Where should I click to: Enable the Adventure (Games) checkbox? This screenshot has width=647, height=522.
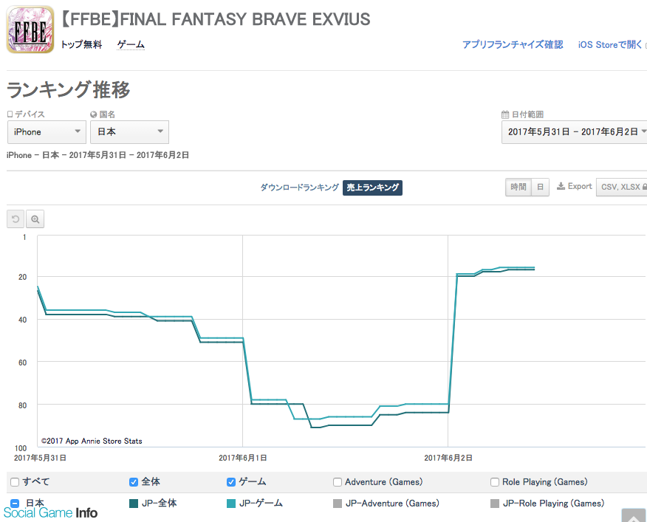click(x=338, y=482)
